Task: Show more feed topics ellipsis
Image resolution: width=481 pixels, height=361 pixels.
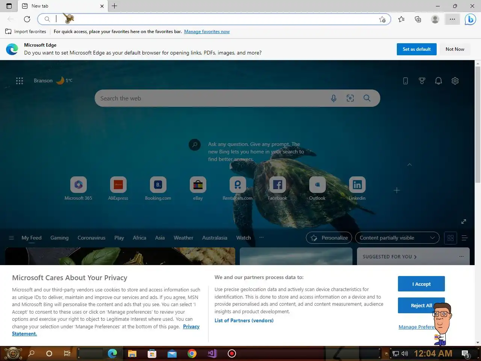Action: tap(262, 237)
